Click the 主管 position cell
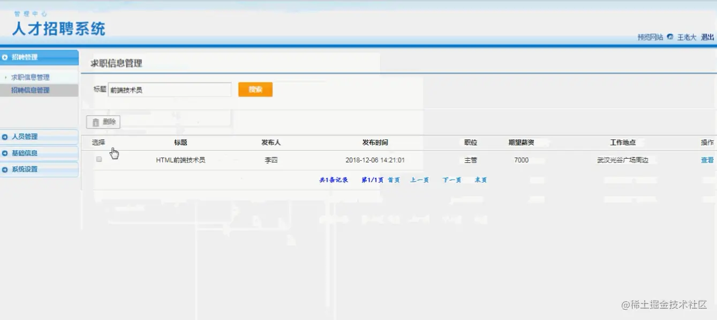Image resolution: width=717 pixels, height=320 pixels. click(x=471, y=160)
